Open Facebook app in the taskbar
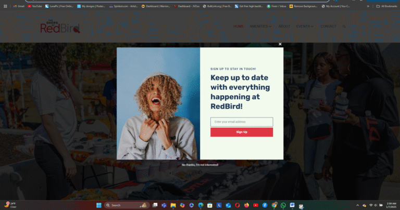The width and height of the screenshot is (400, 210). 265,205
